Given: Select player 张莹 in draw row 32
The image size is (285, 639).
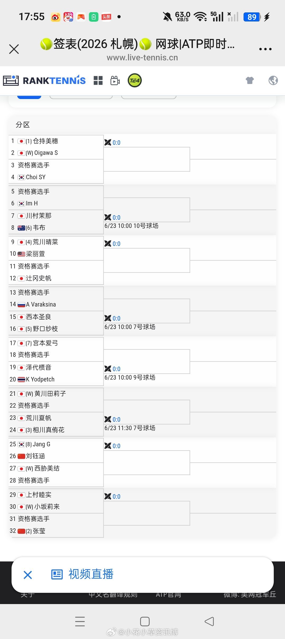Looking at the screenshot, I should [39, 531].
